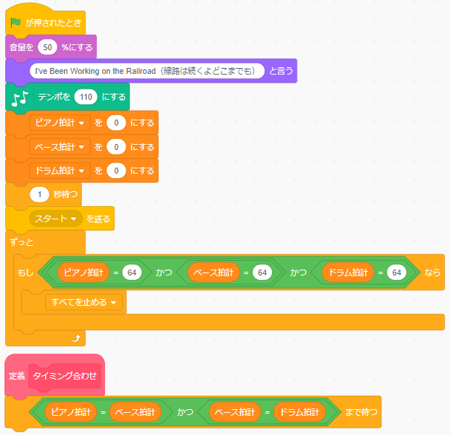Edit the 64 compared with ベース拍計
Screen dimensions: 450x435
tap(262, 273)
